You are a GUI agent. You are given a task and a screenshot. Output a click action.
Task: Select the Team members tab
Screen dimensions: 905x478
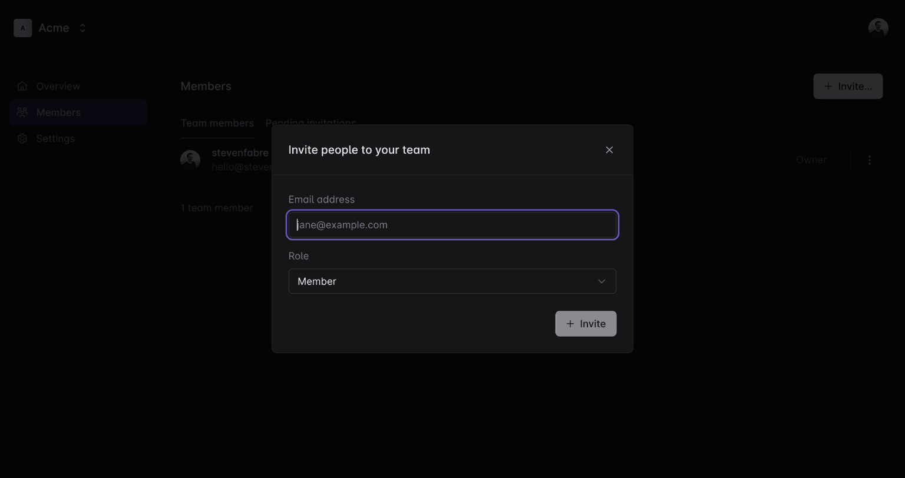217,123
